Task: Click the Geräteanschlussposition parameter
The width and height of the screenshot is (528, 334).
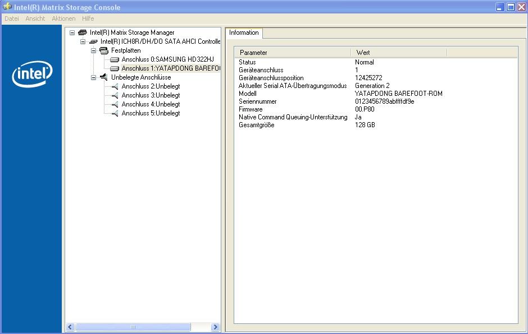Action: coord(271,78)
